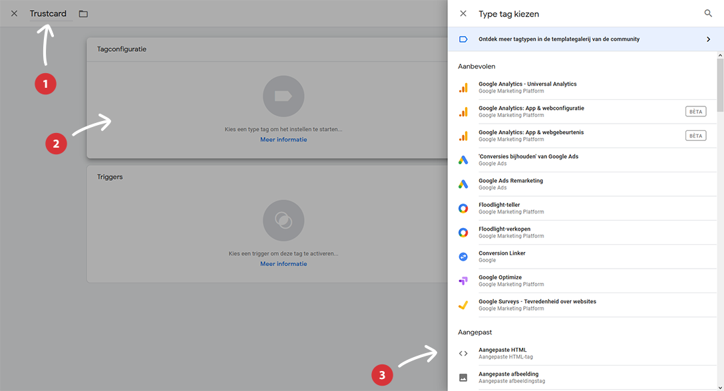The width and height of the screenshot is (724, 391).
Task: Click the Aangepaste HTML code brackets icon
Action: 463,353
